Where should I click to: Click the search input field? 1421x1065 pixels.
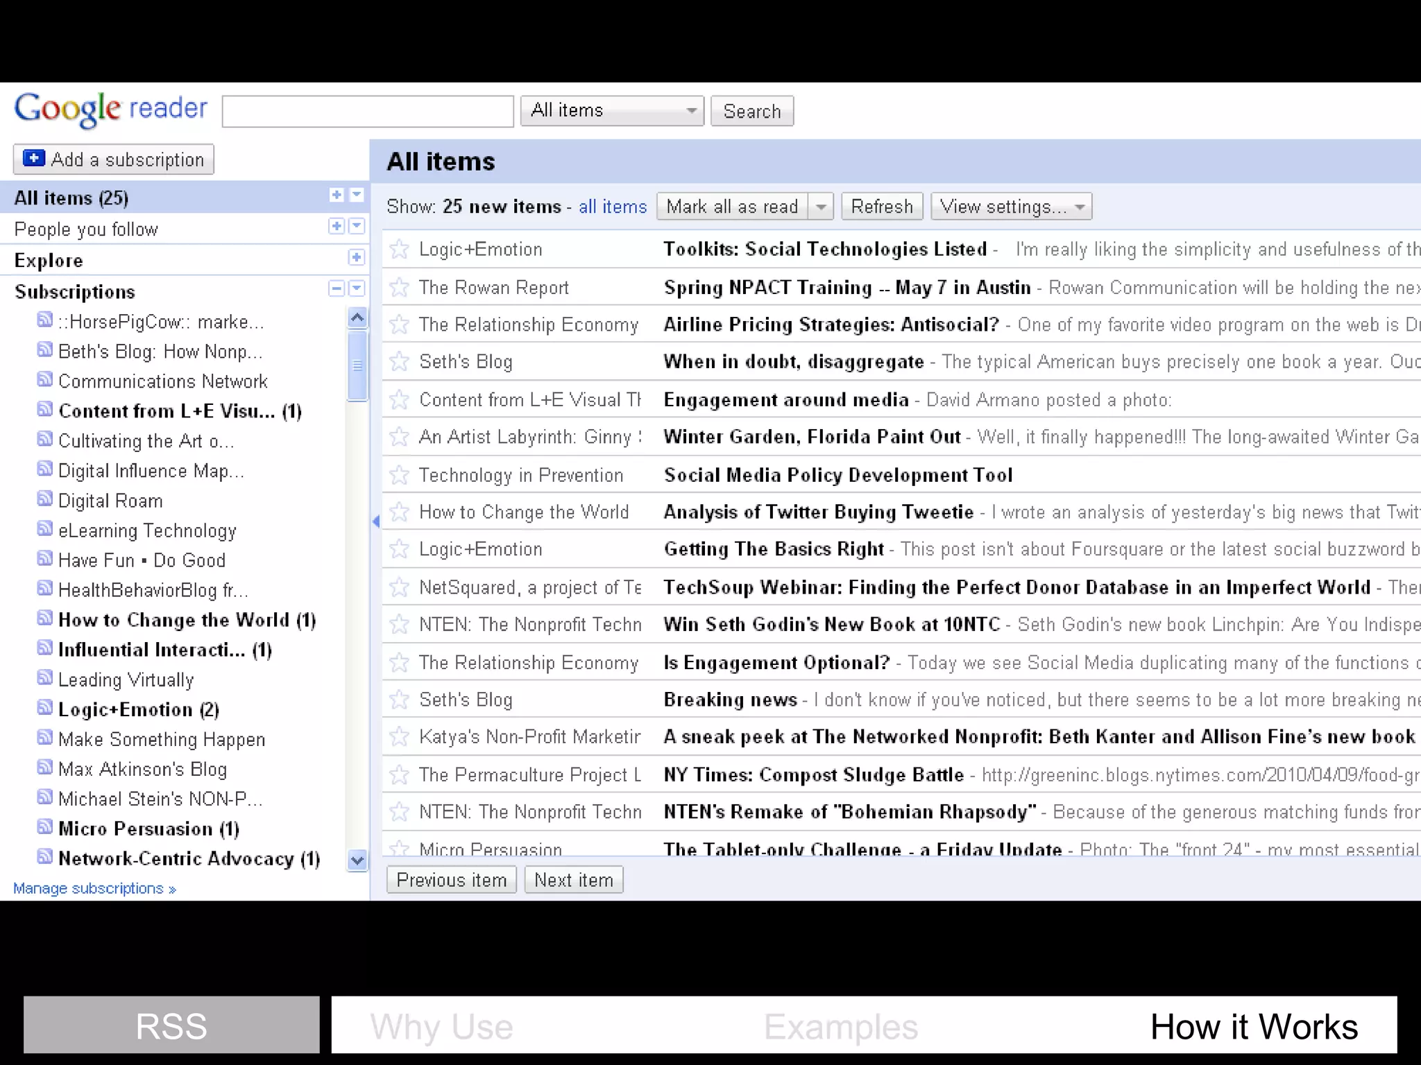(x=368, y=111)
